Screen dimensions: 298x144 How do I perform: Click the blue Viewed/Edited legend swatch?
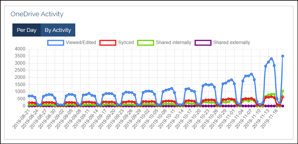click(x=55, y=43)
